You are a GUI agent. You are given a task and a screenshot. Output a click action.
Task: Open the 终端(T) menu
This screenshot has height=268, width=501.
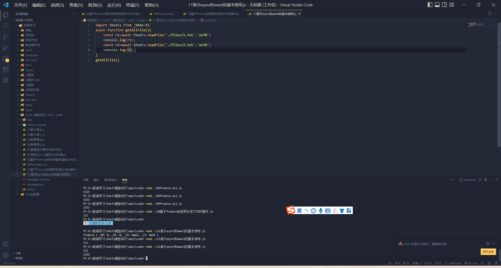(x=133, y=5)
